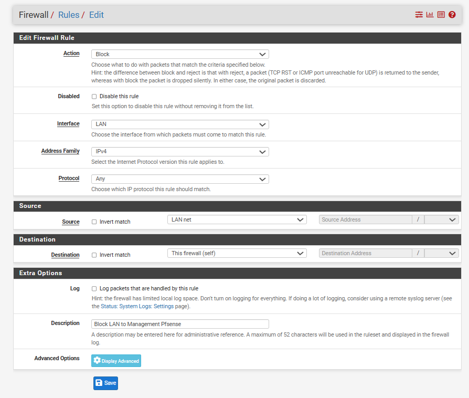Click the red help question mark icon
Image resolution: width=469 pixels, height=398 pixels.
pyautogui.click(x=452, y=15)
